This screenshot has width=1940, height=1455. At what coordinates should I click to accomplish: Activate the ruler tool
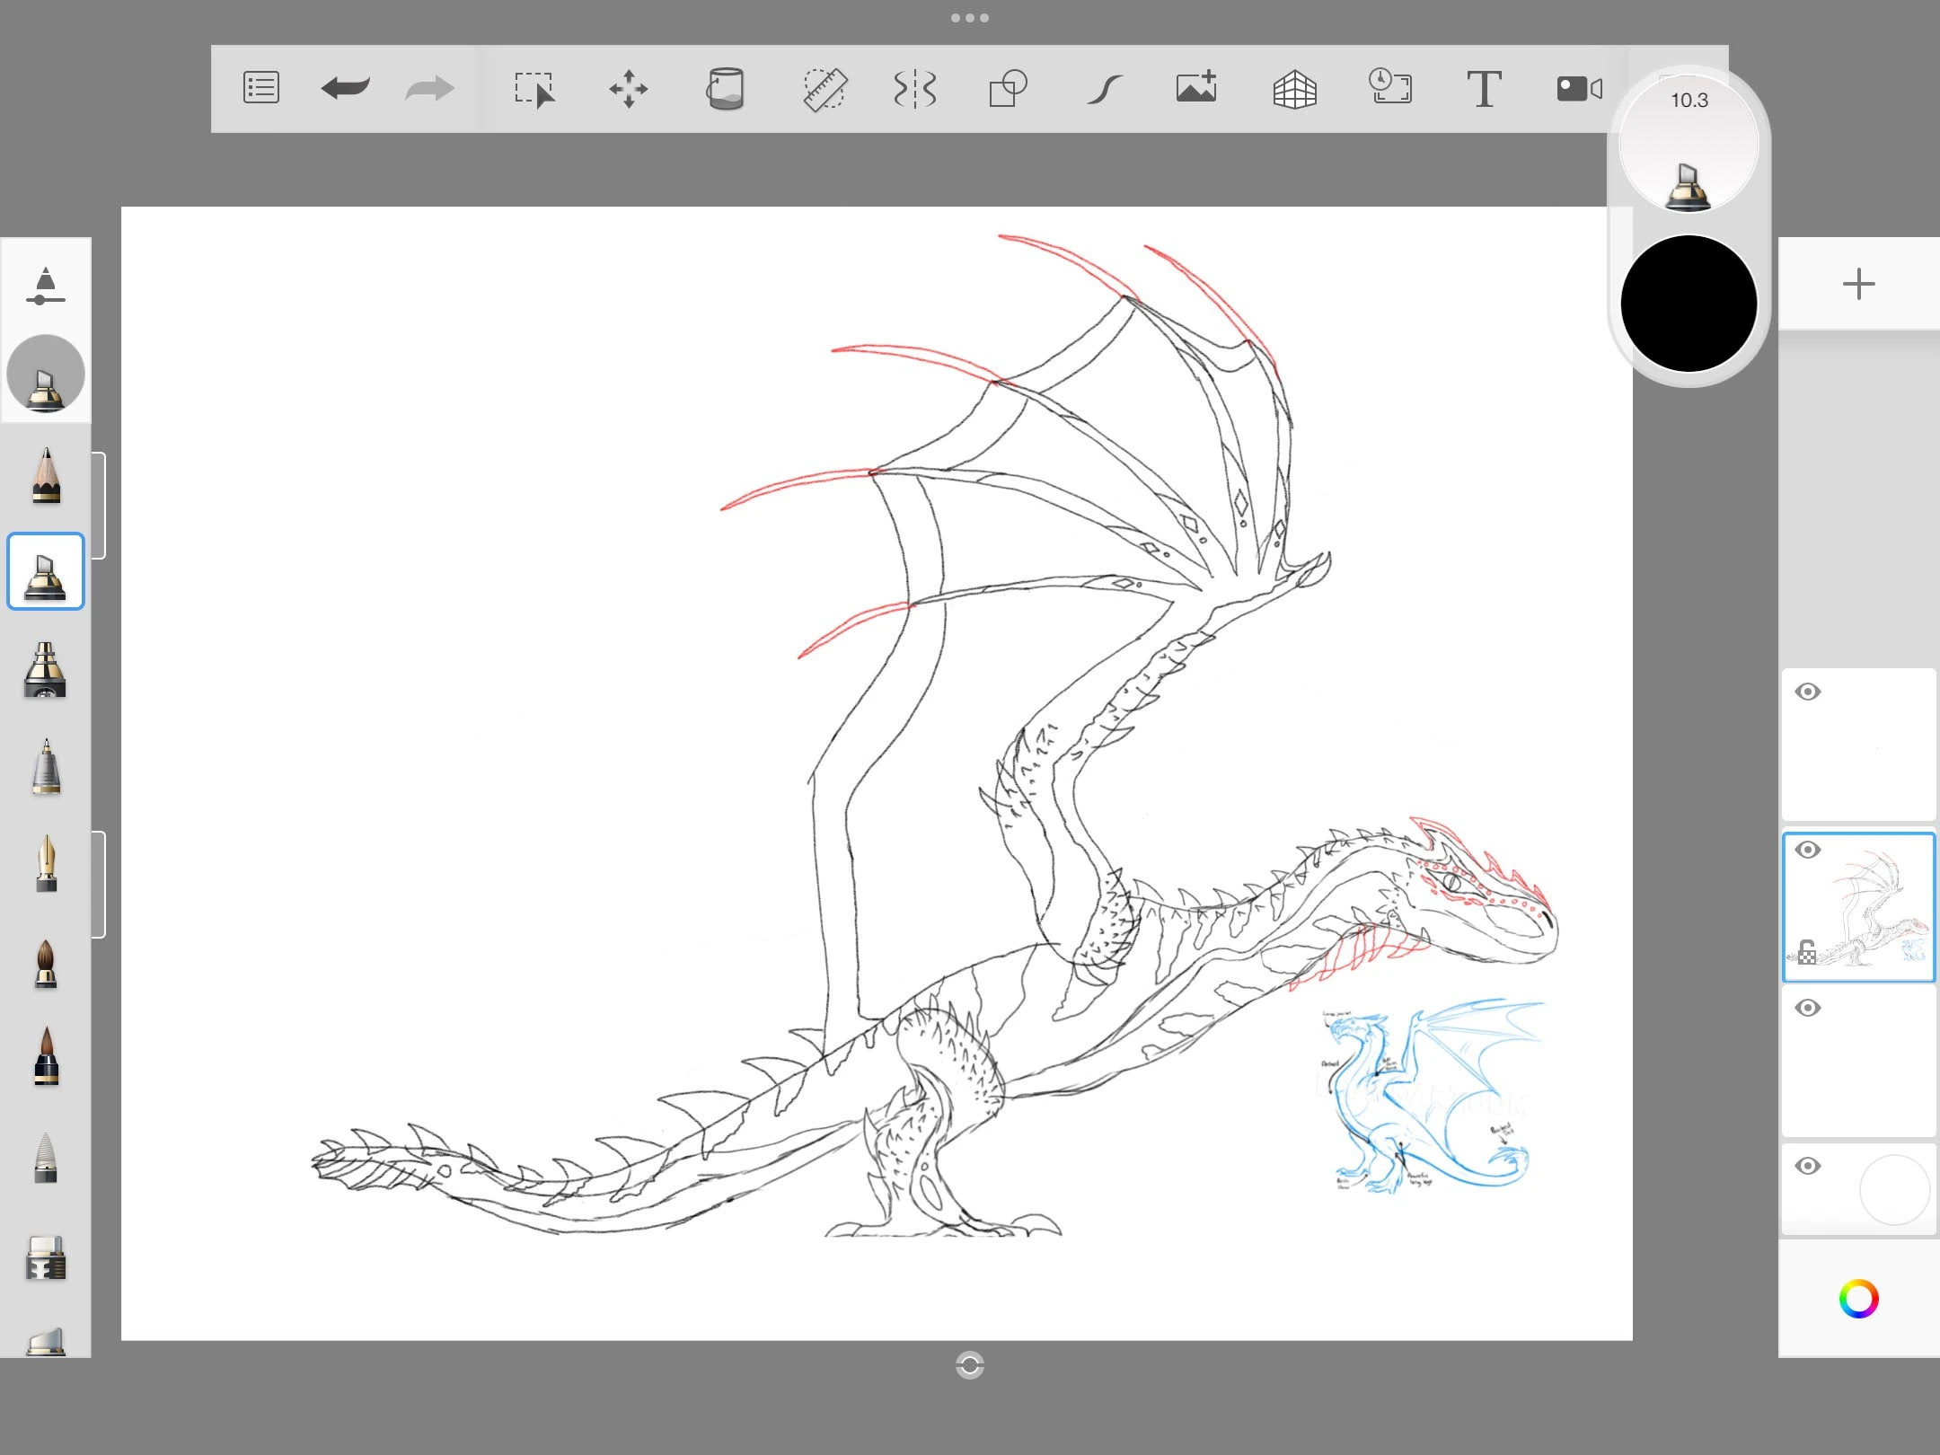click(824, 88)
